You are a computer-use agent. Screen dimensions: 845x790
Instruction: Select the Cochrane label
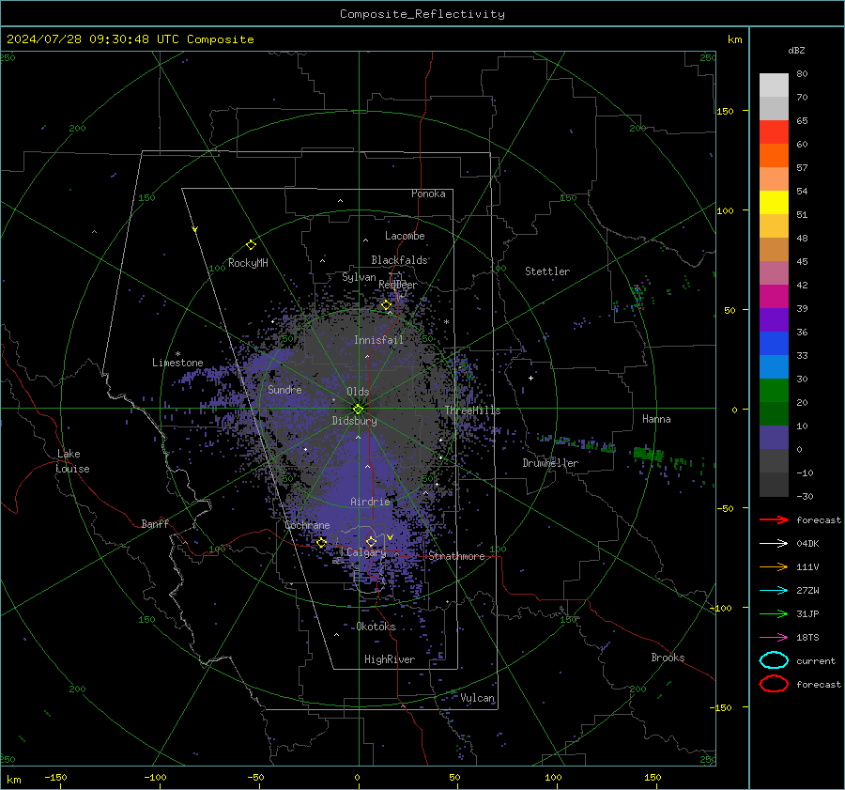[307, 525]
